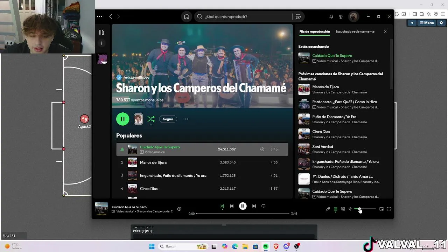Viewport: 448px width, 252px height.
Task: Open the browser hamburger menu
Action: pos(442,14)
